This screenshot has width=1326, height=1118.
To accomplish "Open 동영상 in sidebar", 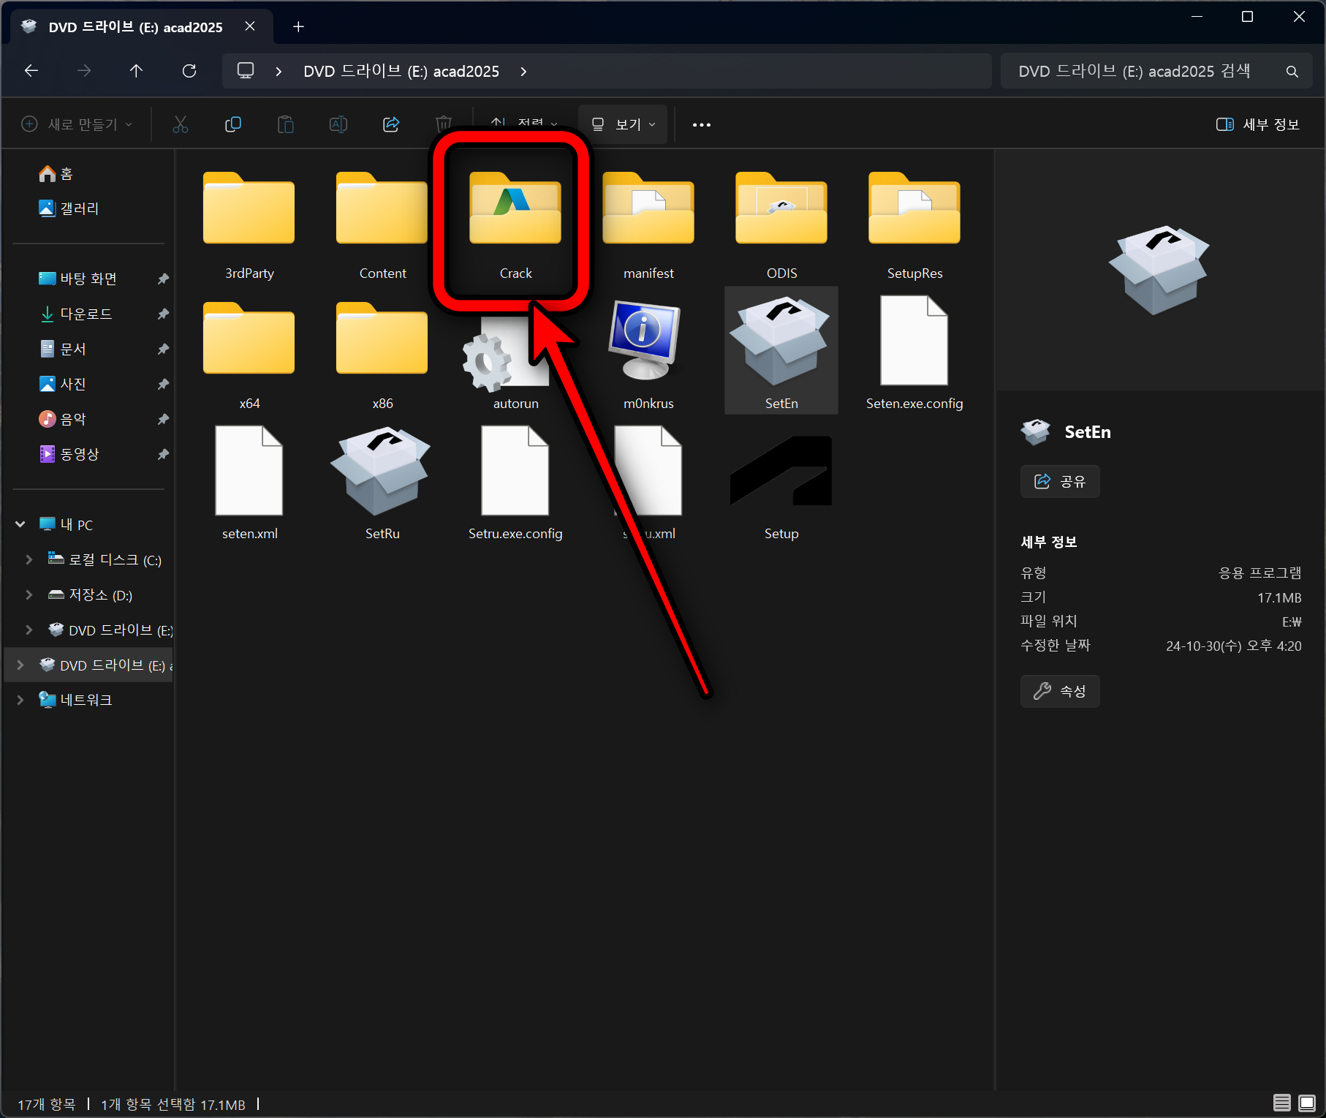I will click(69, 454).
